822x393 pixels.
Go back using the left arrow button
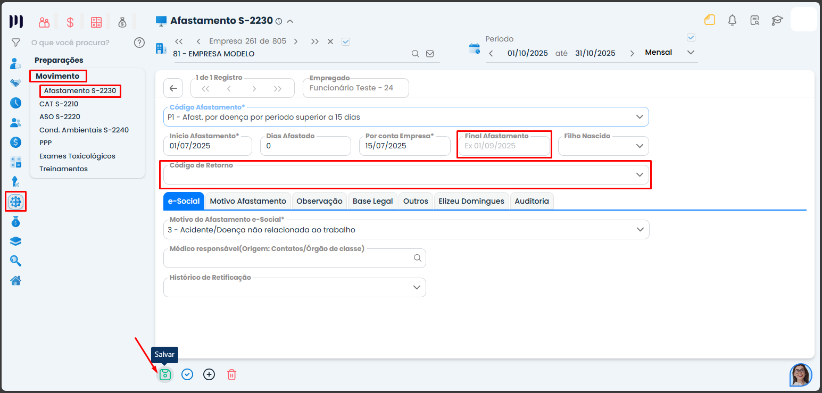coord(173,88)
